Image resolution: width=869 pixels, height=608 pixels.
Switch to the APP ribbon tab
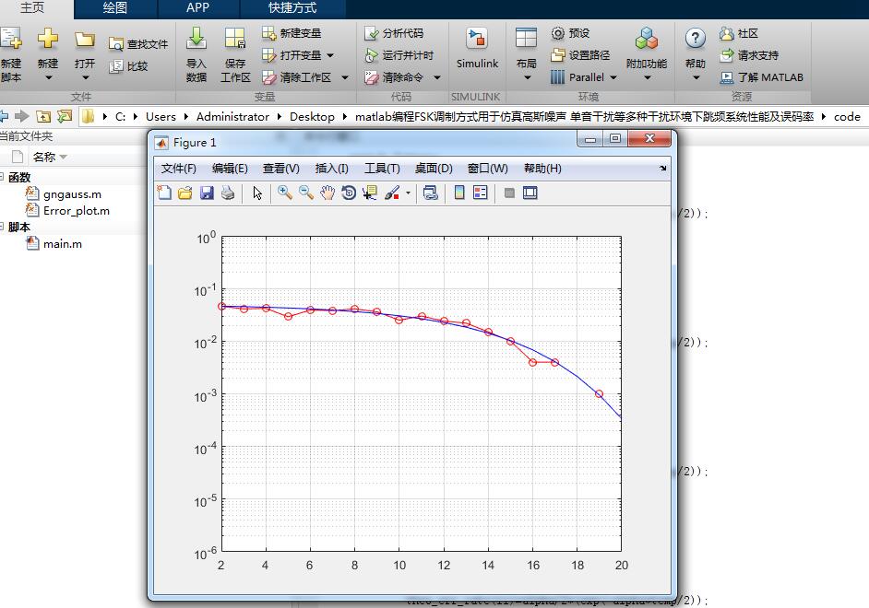point(197,7)
